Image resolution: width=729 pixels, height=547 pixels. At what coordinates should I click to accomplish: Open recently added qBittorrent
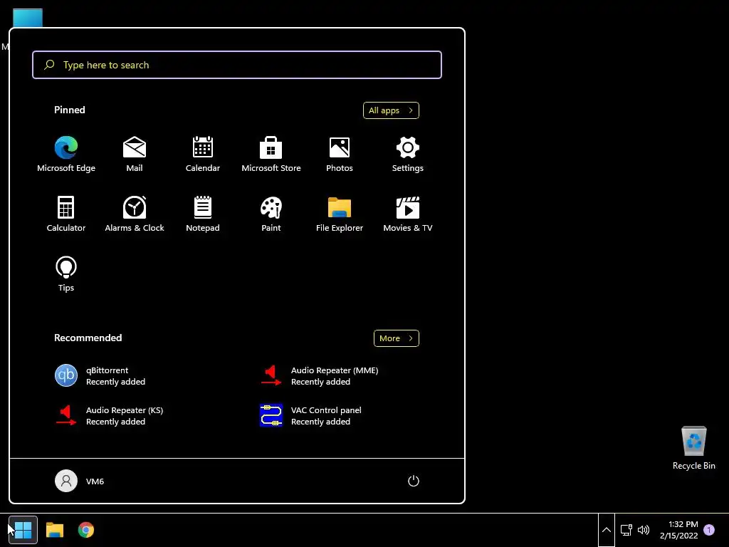pos(100,376)
